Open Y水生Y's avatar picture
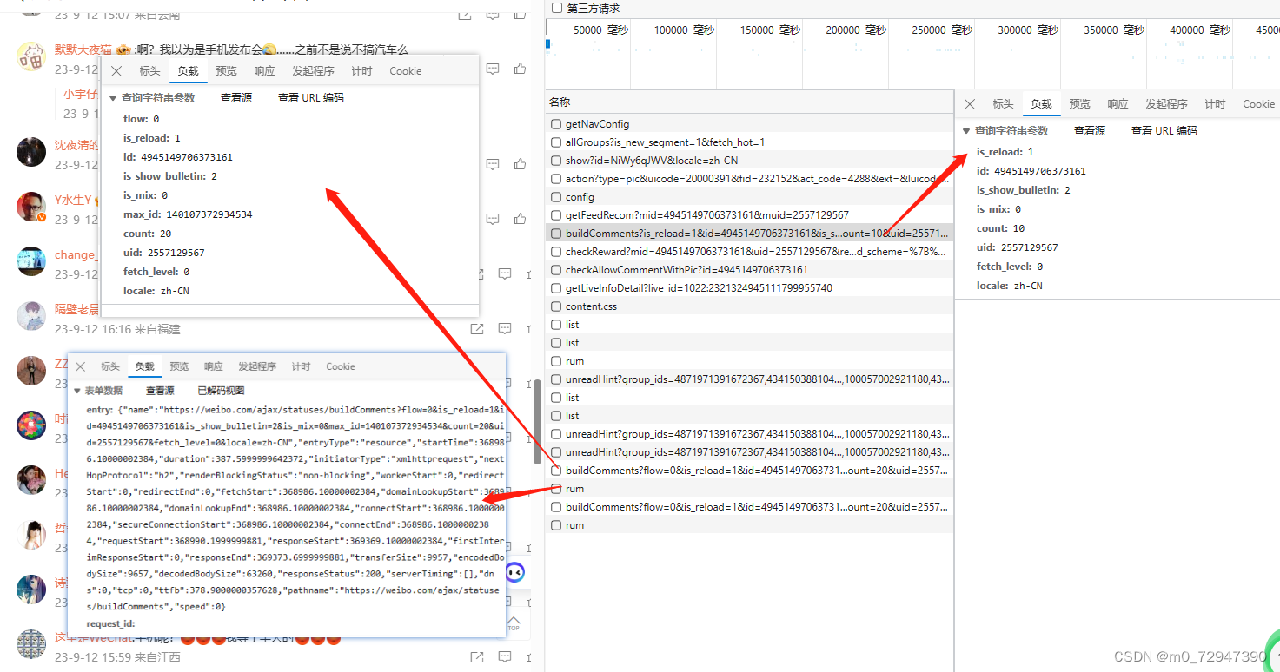 pyautogui.click(x=31, y=207)
